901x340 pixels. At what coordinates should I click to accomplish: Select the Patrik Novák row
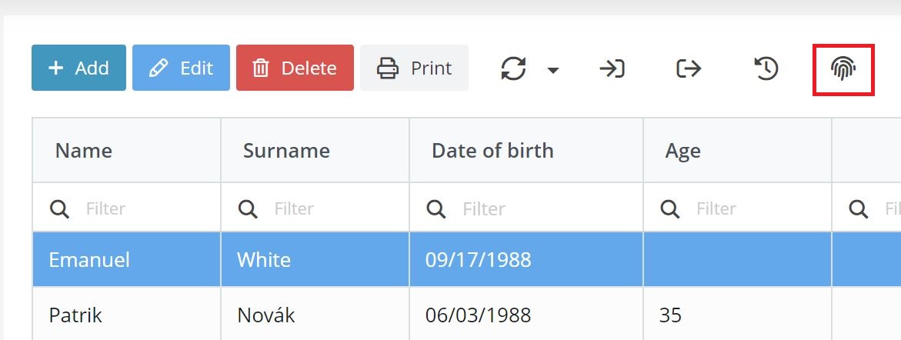point(466,315)
